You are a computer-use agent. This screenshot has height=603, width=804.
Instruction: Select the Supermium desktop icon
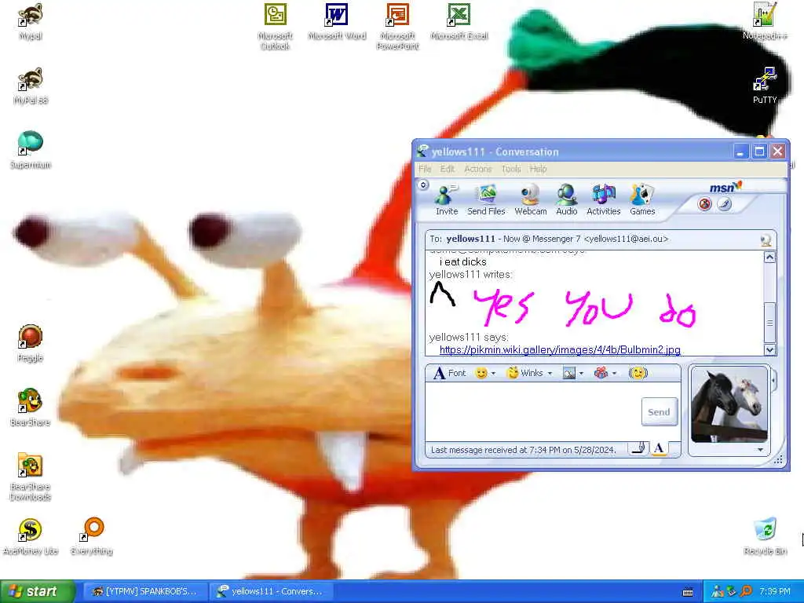pyautogui.click(x=31, y=150)
